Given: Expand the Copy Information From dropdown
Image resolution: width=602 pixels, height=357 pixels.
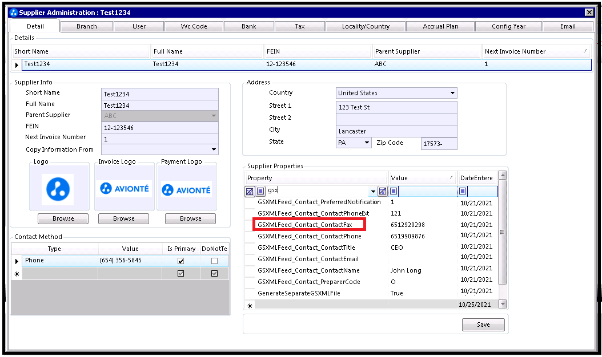Looking at the screenshot, I should (214, 149).
